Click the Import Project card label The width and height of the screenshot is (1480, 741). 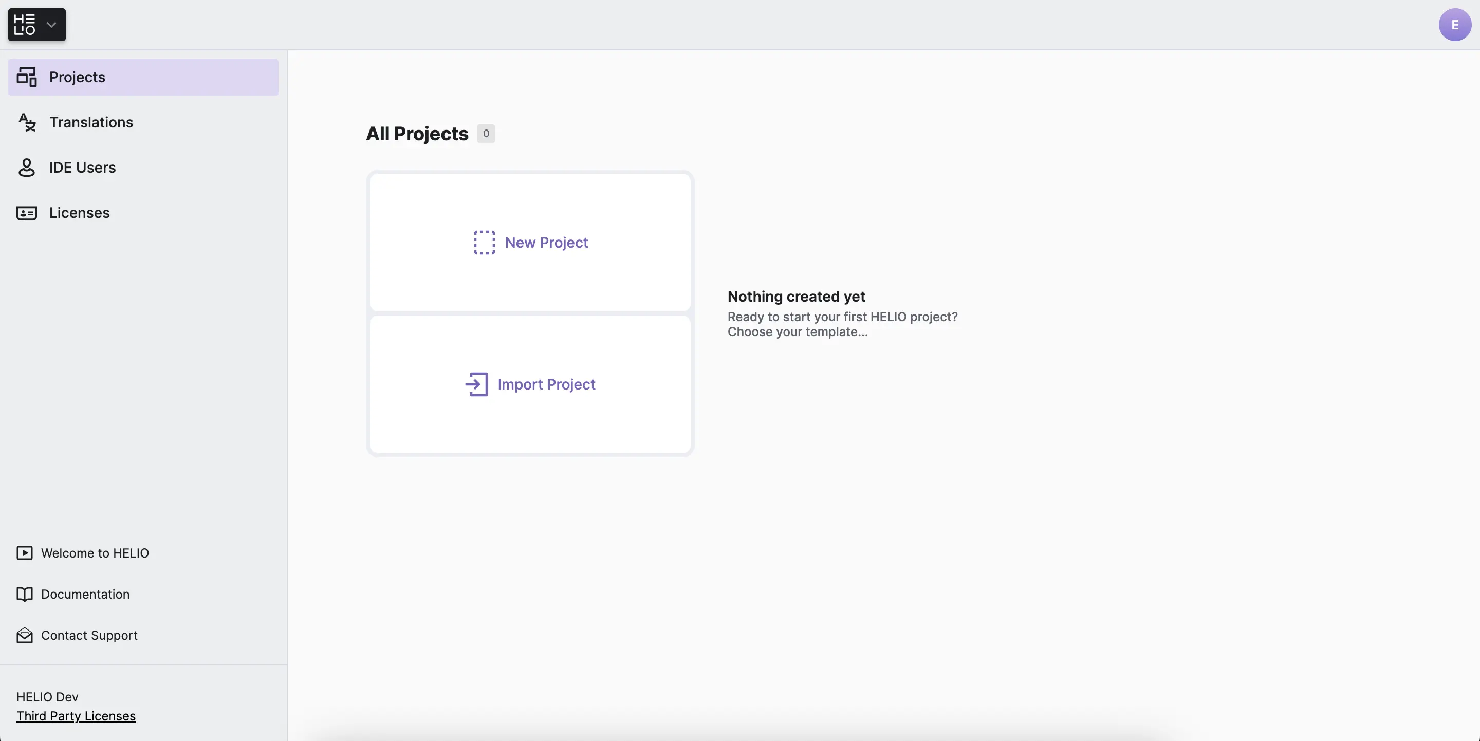(546, 384)
